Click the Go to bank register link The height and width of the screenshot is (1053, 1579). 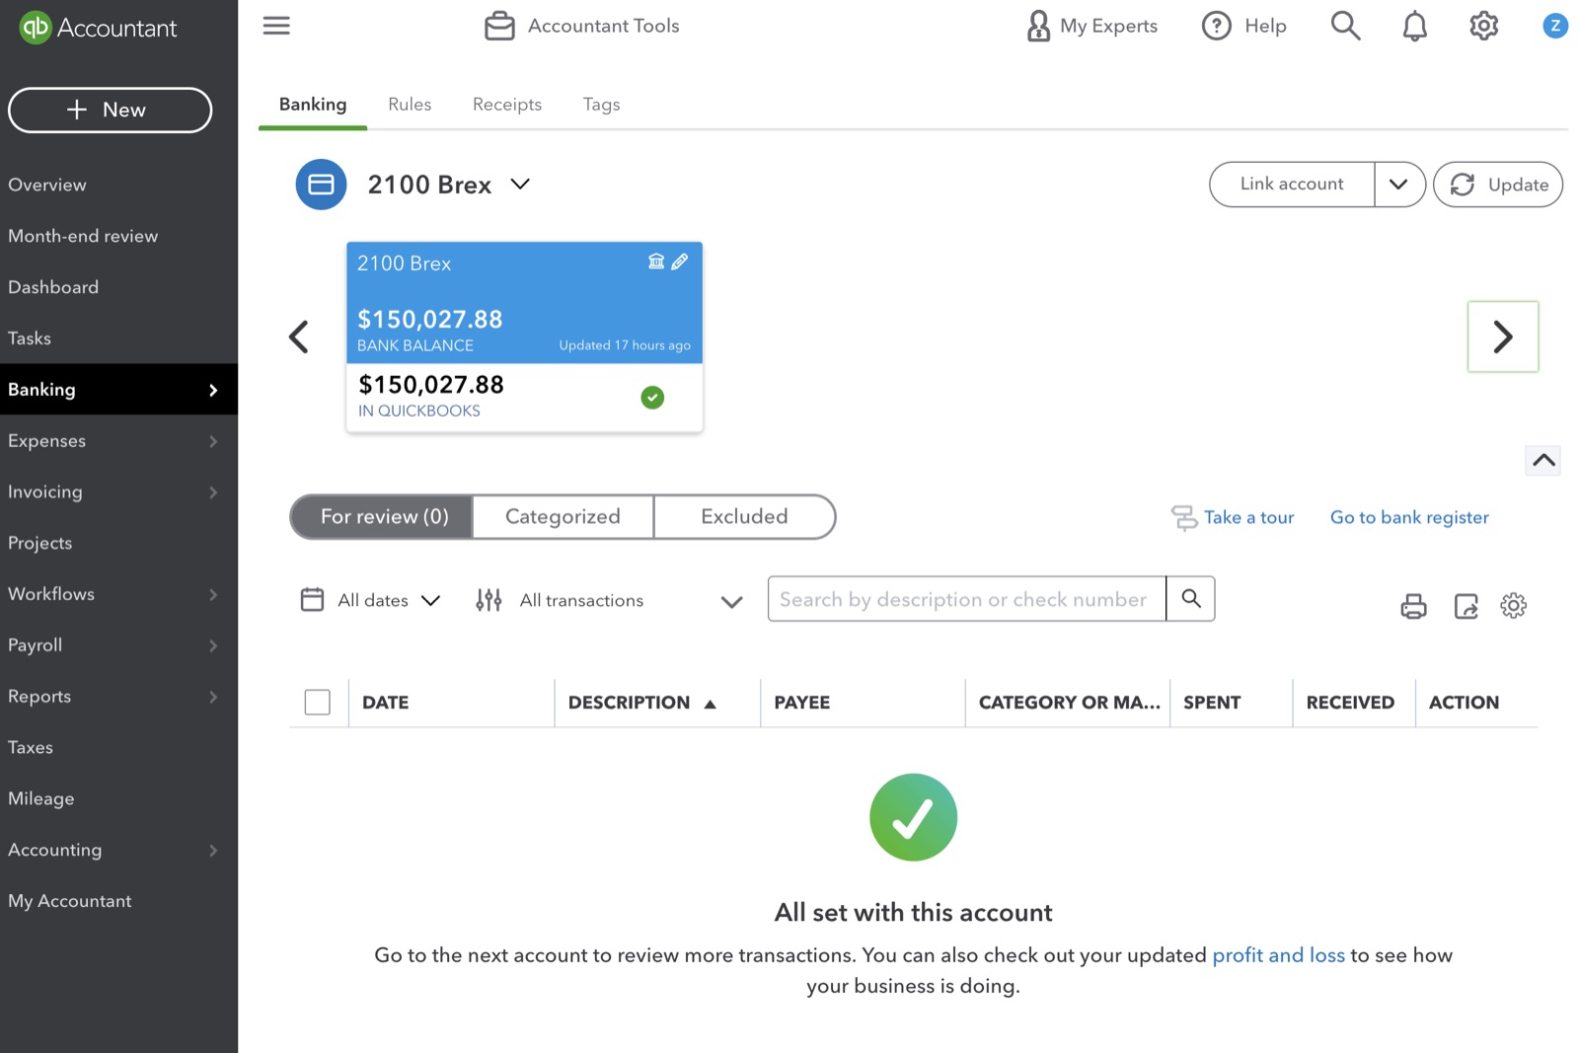(x=1409, y=517)
